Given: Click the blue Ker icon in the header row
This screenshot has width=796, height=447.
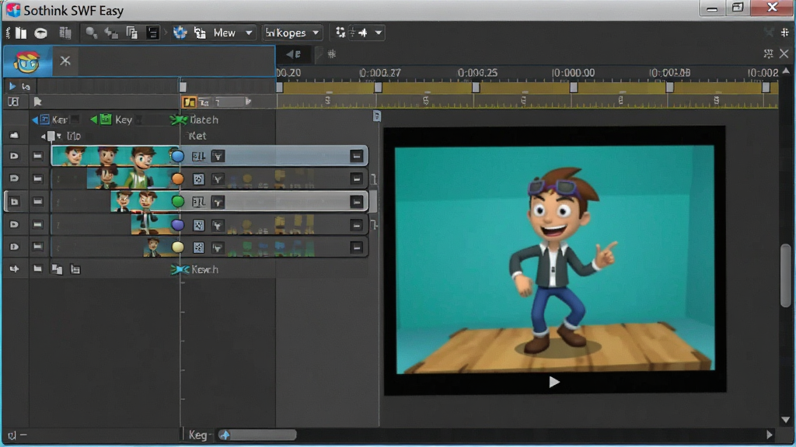Looking at the screenshot, I should pos(44,120).
